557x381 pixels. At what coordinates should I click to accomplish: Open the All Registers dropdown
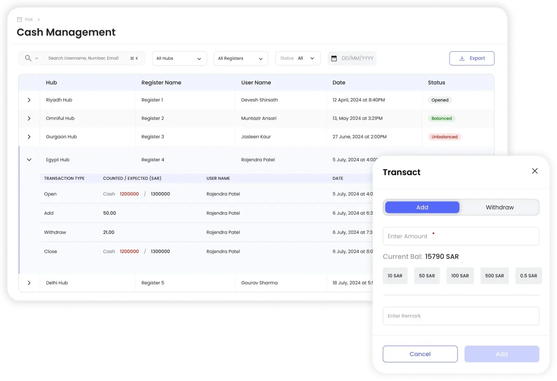pos(241,58)
